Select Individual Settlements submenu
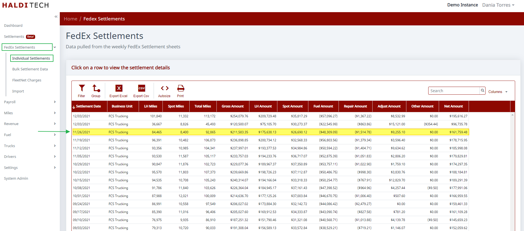 point(32,58)
